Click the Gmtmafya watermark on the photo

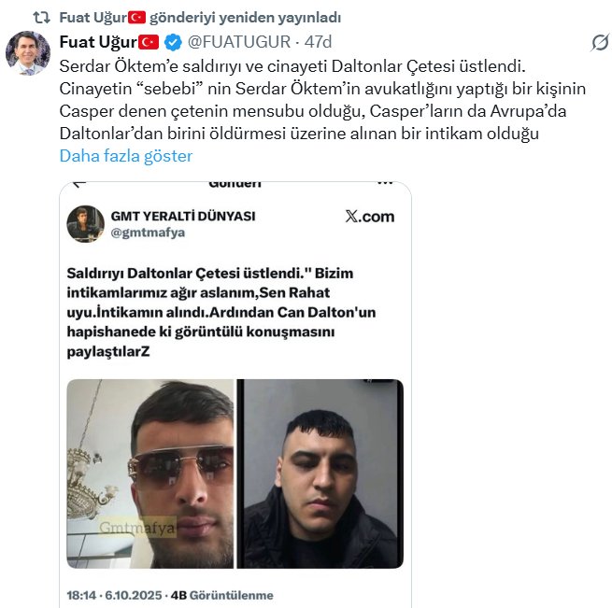click(x=137, y=528)
